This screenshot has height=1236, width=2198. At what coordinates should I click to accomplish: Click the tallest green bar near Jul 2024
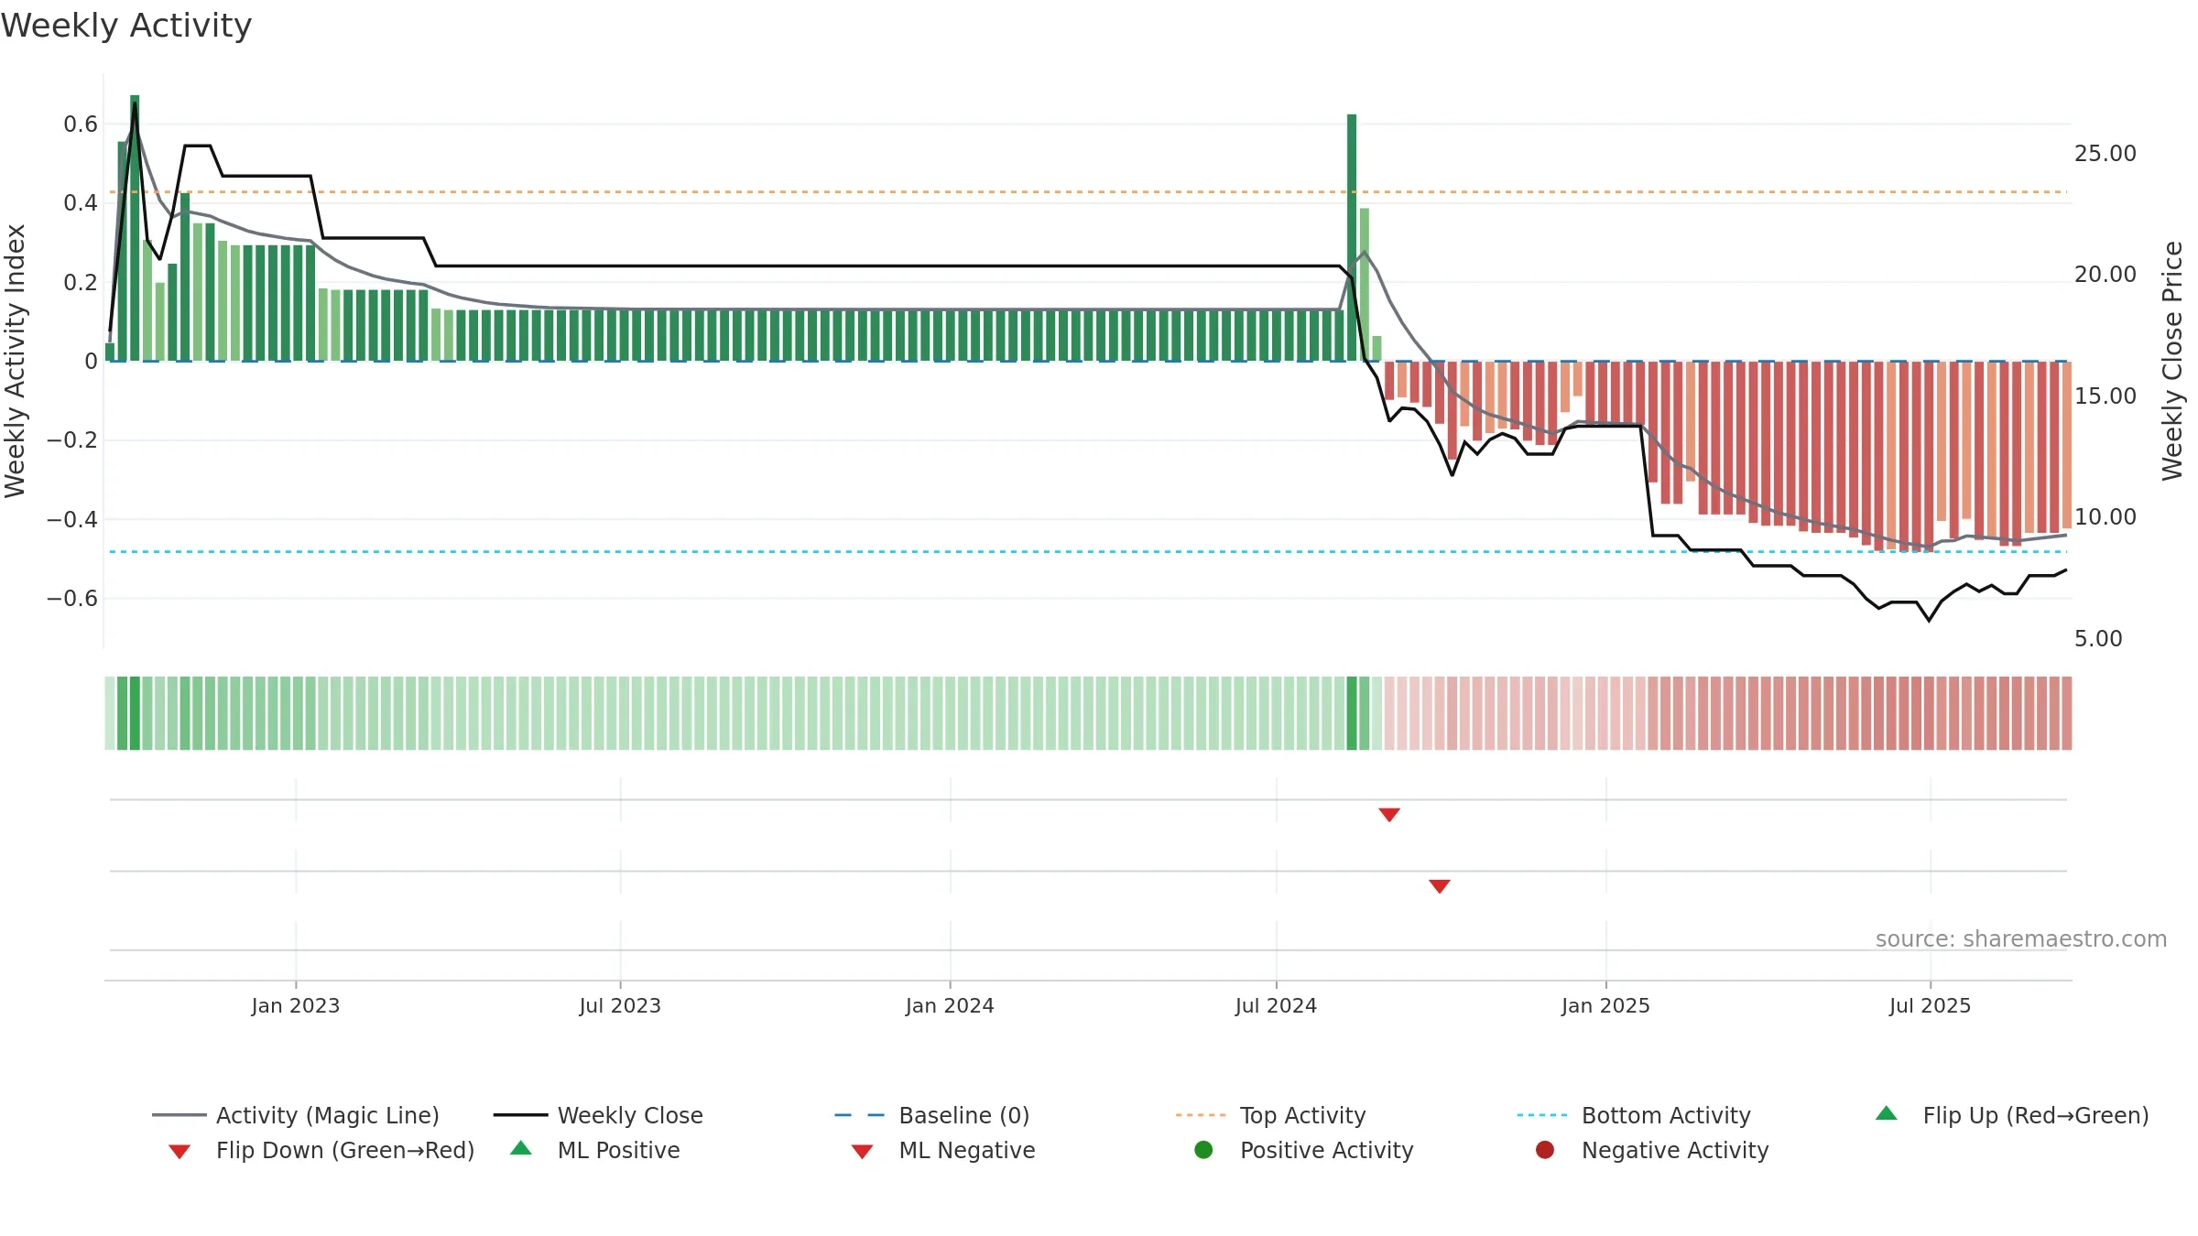point(1352,237)
